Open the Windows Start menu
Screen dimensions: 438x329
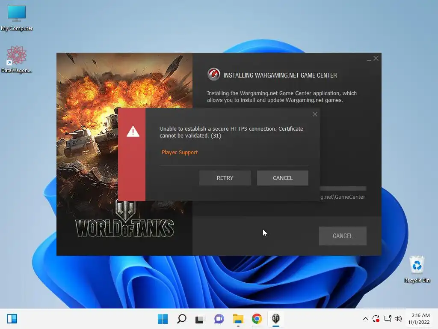point(163,319)
